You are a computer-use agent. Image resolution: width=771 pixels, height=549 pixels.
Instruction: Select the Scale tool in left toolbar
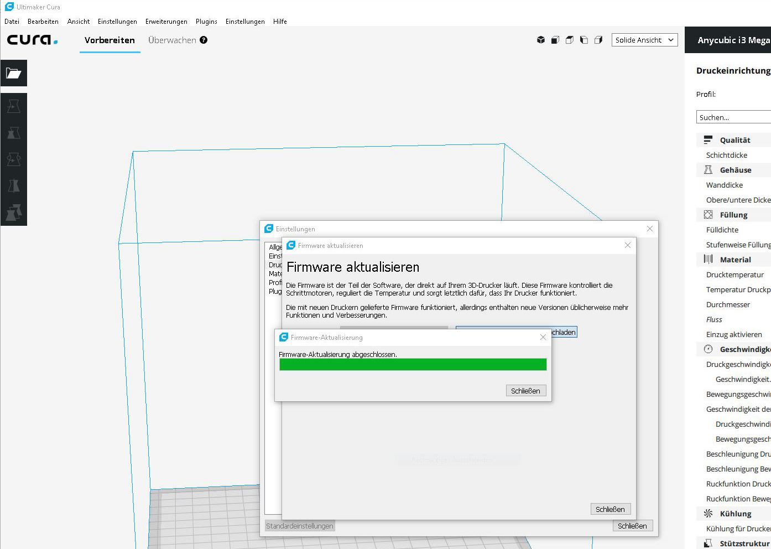click(x=13, y=133)
